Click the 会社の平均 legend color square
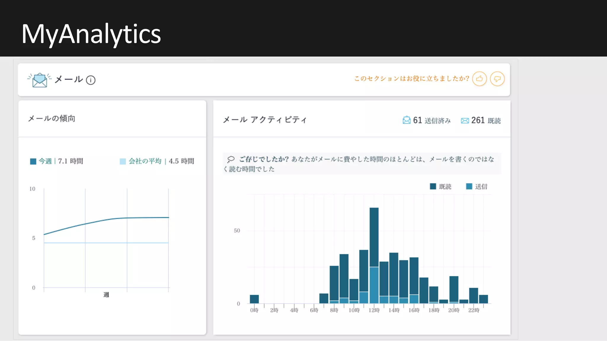 pos(123,161)
